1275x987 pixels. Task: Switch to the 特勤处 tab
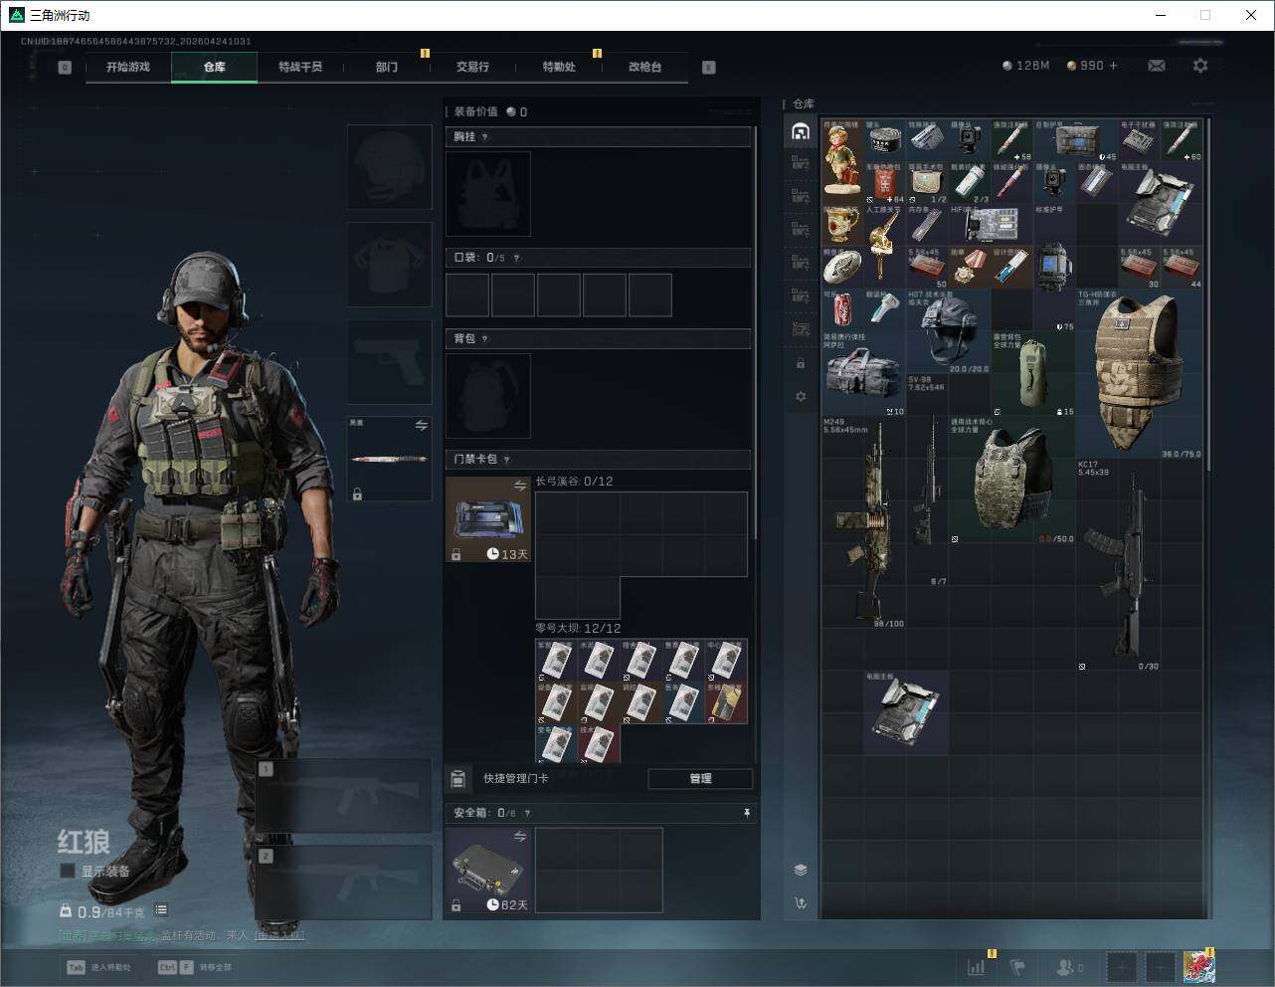559,67
